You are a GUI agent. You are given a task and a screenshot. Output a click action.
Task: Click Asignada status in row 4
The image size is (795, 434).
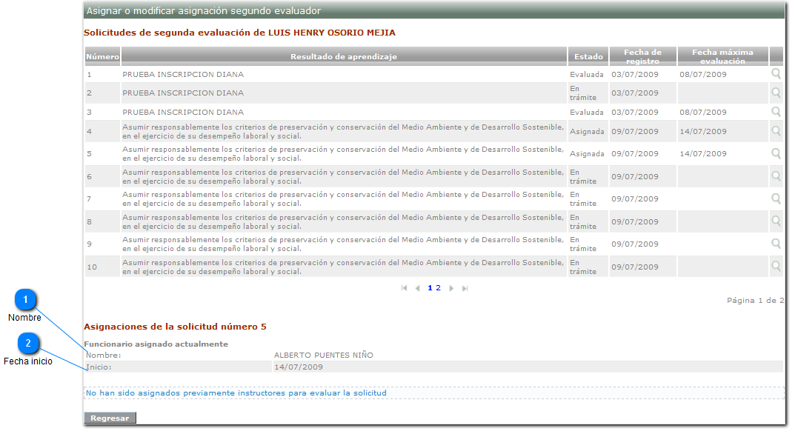point(587,131)
